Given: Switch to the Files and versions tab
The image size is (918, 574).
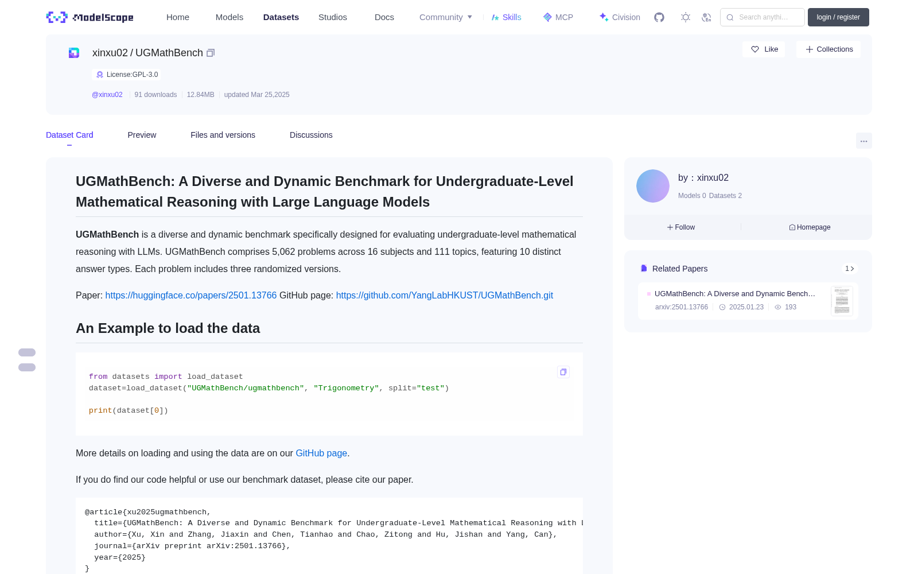Looking at the screenshot, I should pyautogui.click(x=223, y=135).
